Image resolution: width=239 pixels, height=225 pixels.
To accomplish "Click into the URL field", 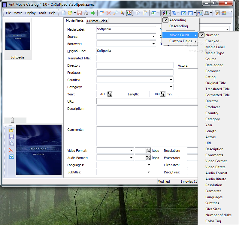I will 147,101.
